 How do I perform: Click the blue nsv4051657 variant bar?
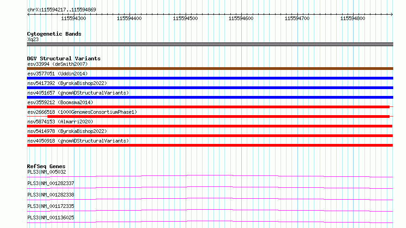click(x=210, y=97)
